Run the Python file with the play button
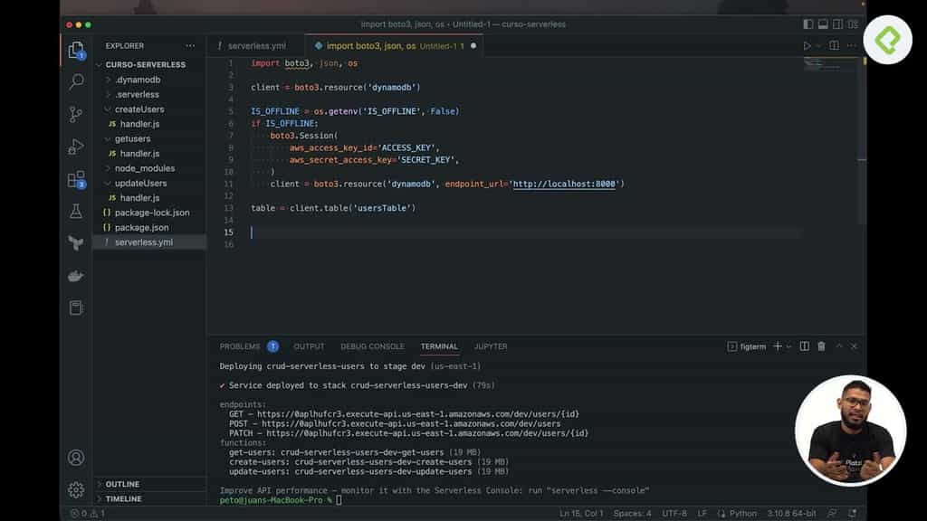Image resolution: width=927 pixels, height=521 pixels. 806,44
